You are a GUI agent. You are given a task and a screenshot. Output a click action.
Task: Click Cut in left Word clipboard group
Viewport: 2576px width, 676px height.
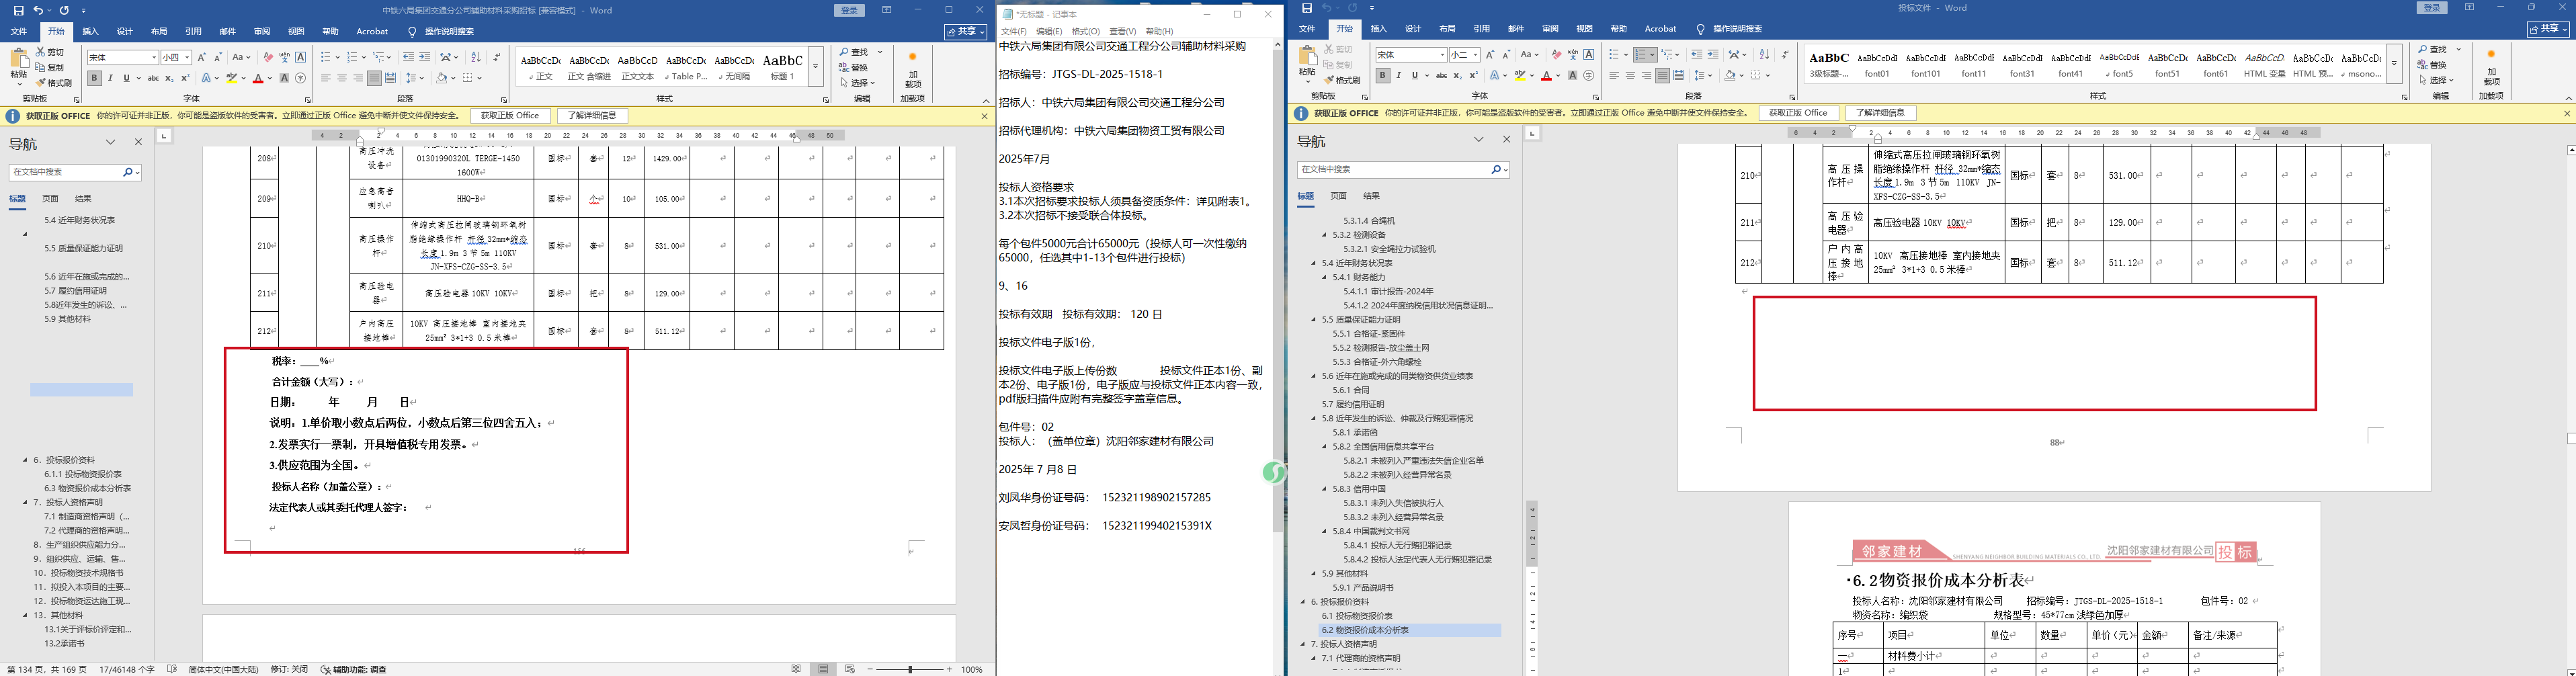51,52
